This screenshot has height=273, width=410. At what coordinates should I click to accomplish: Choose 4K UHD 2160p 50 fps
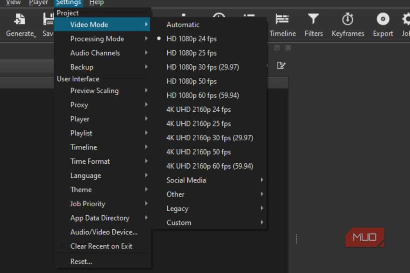(210, 151)
